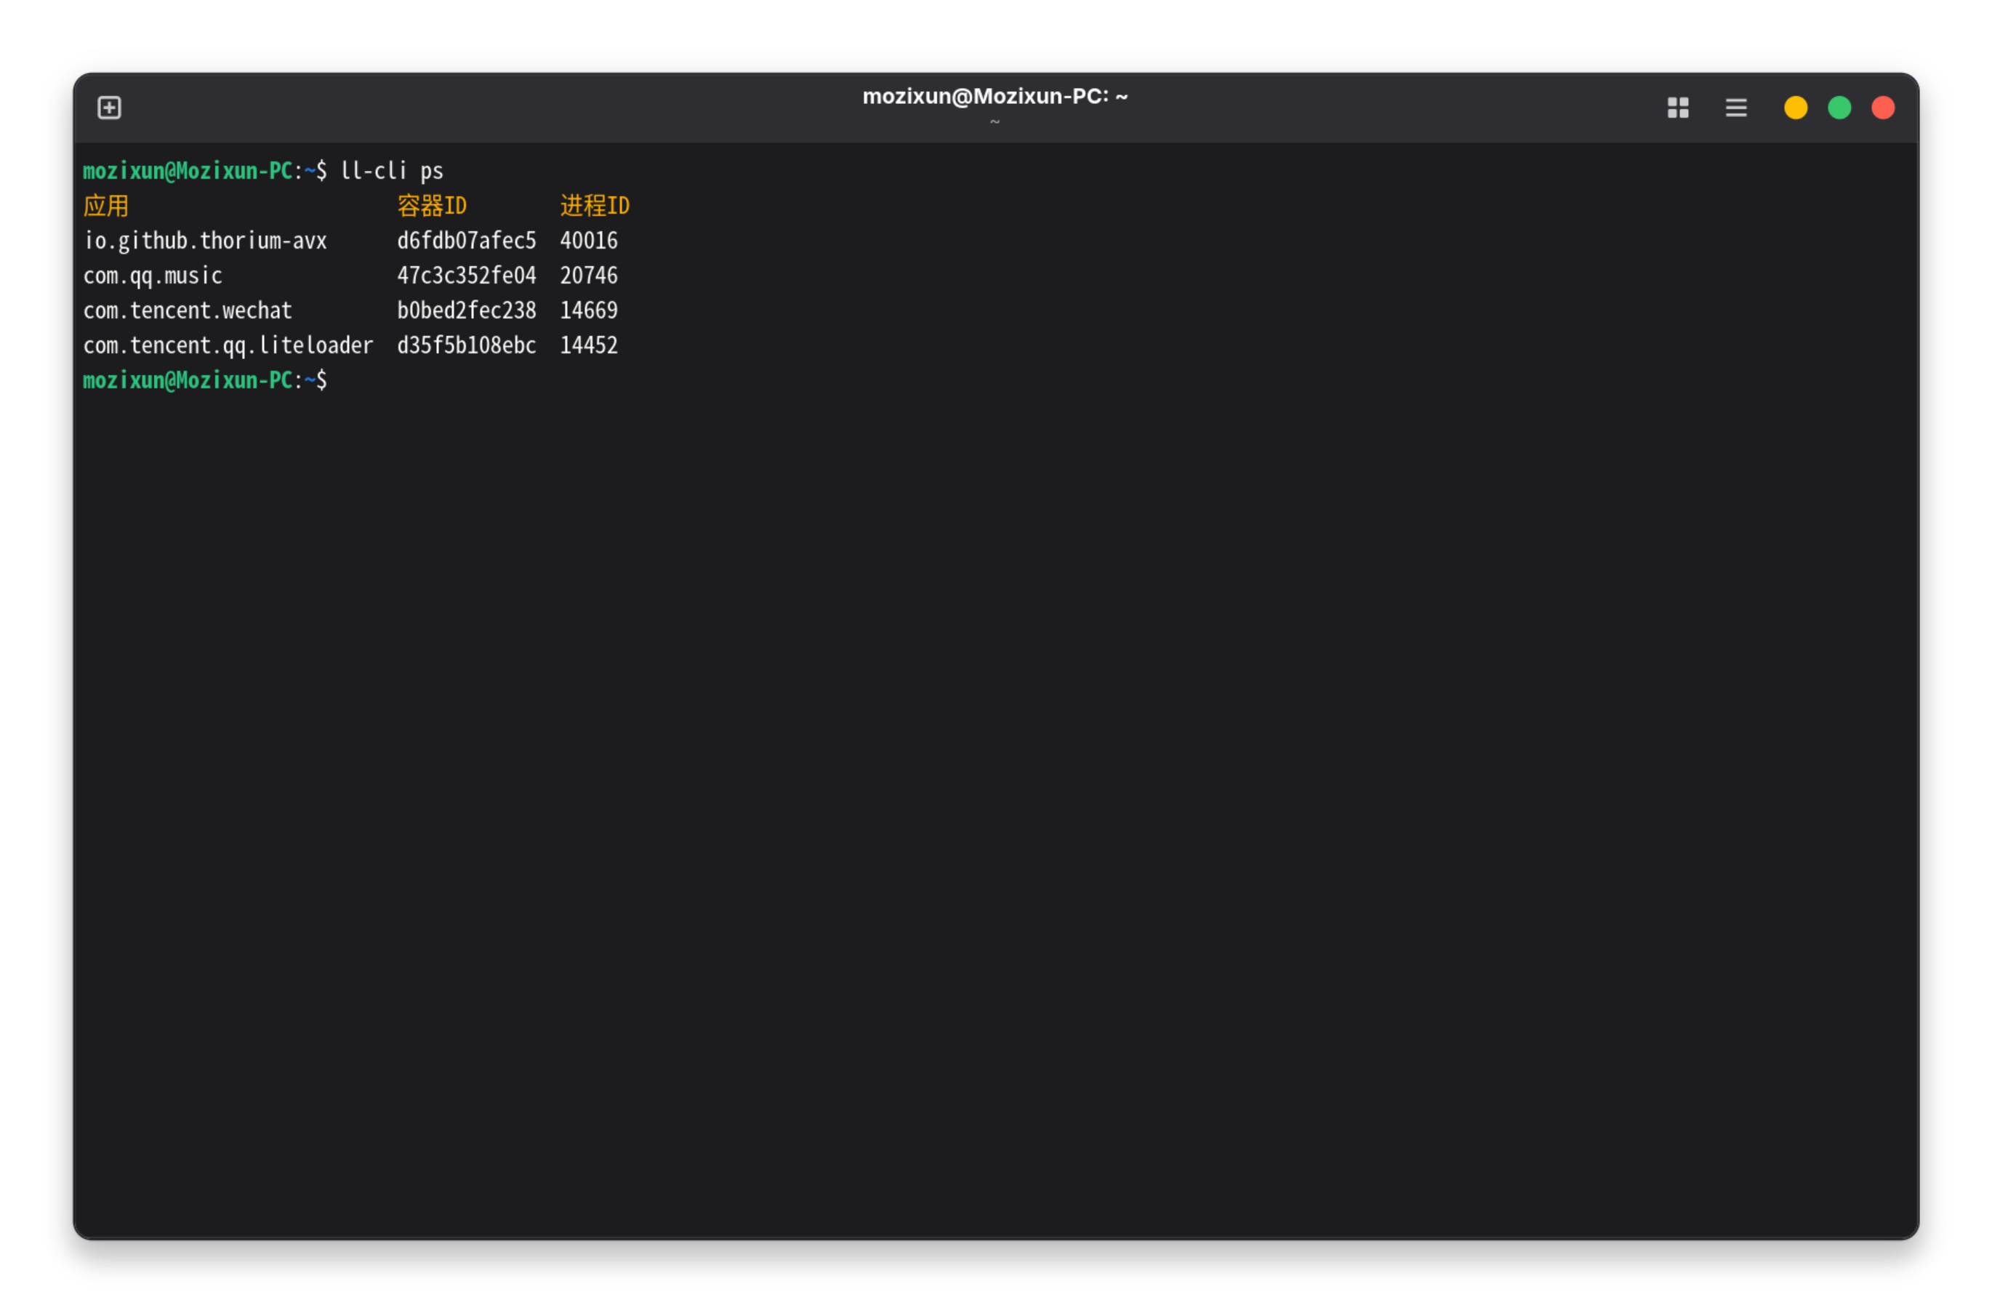This screenshot has width=1992, height=1313.
Task: Click container ID d6fdb07afec5
Action: pos(465,241)
